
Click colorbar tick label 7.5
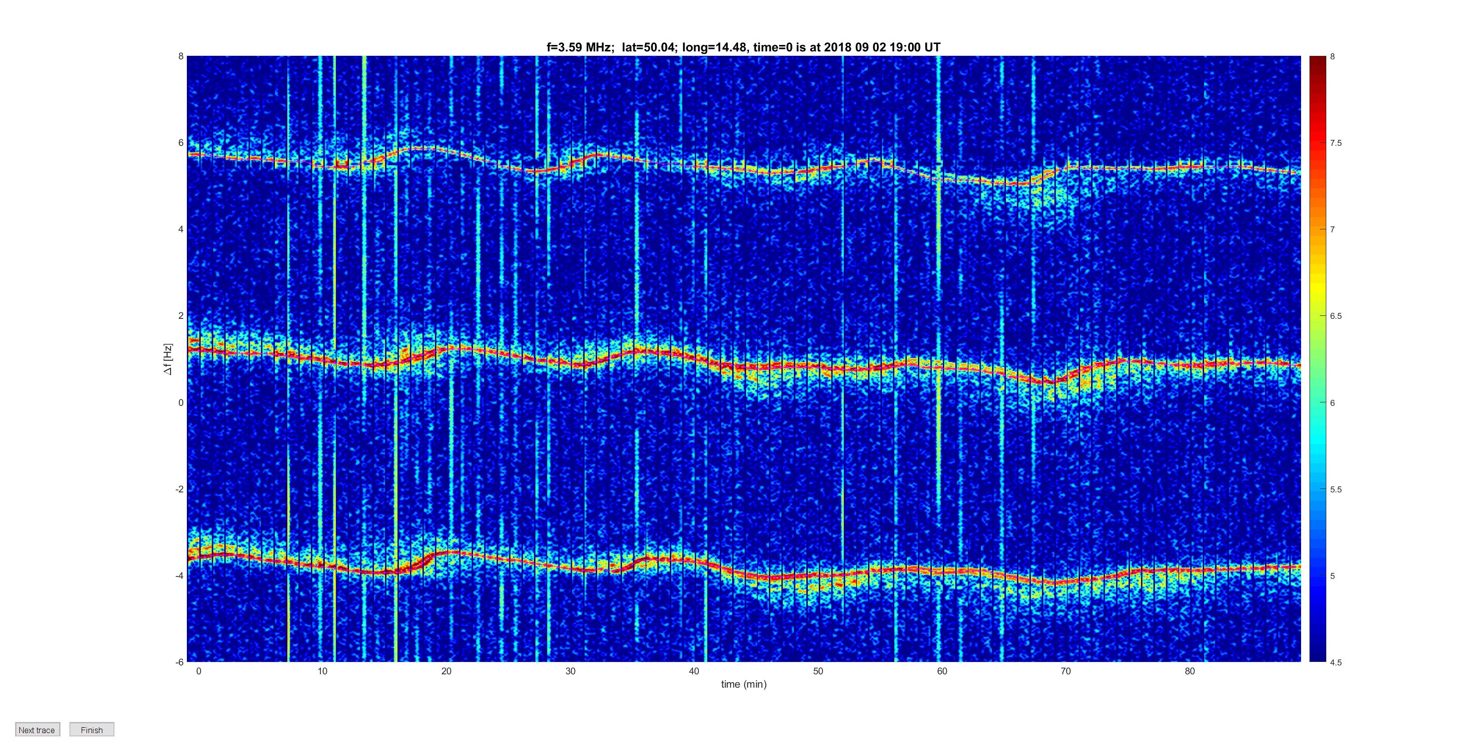(x=1336, y=143)
